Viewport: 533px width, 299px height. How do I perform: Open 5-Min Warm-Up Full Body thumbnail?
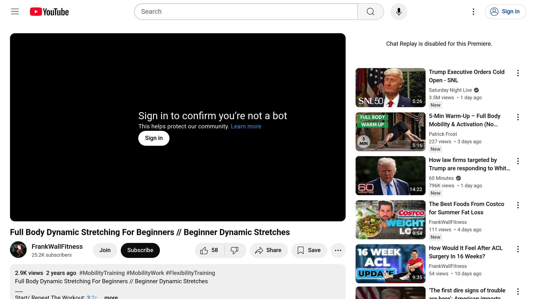click(x=390, y=132)
